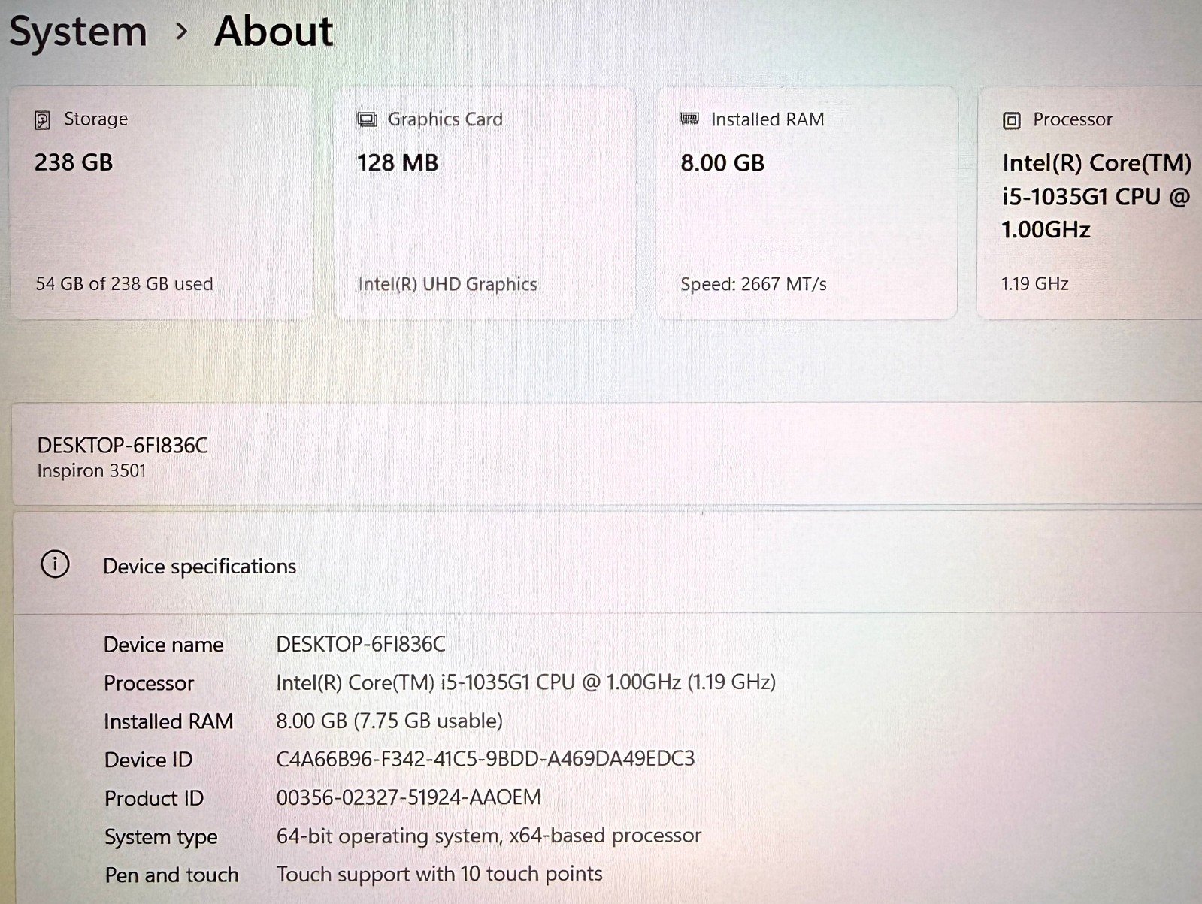This screenshot has width=1202, height=904.
Task: Click the 'Inspiron 3501' model text
Action: click(92, 471)
